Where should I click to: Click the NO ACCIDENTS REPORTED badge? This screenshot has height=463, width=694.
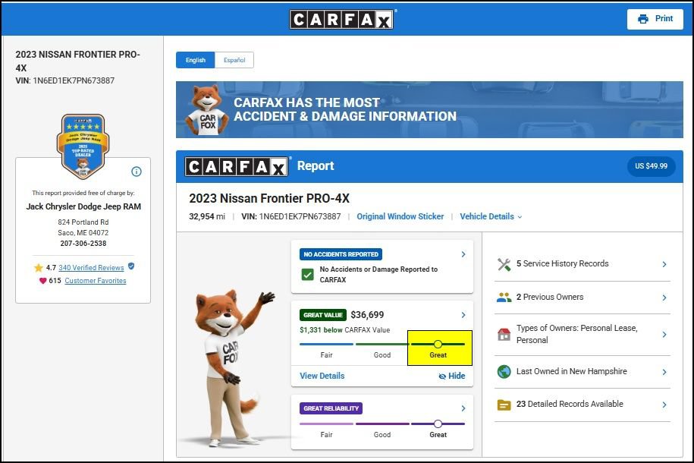pos(341,254)
